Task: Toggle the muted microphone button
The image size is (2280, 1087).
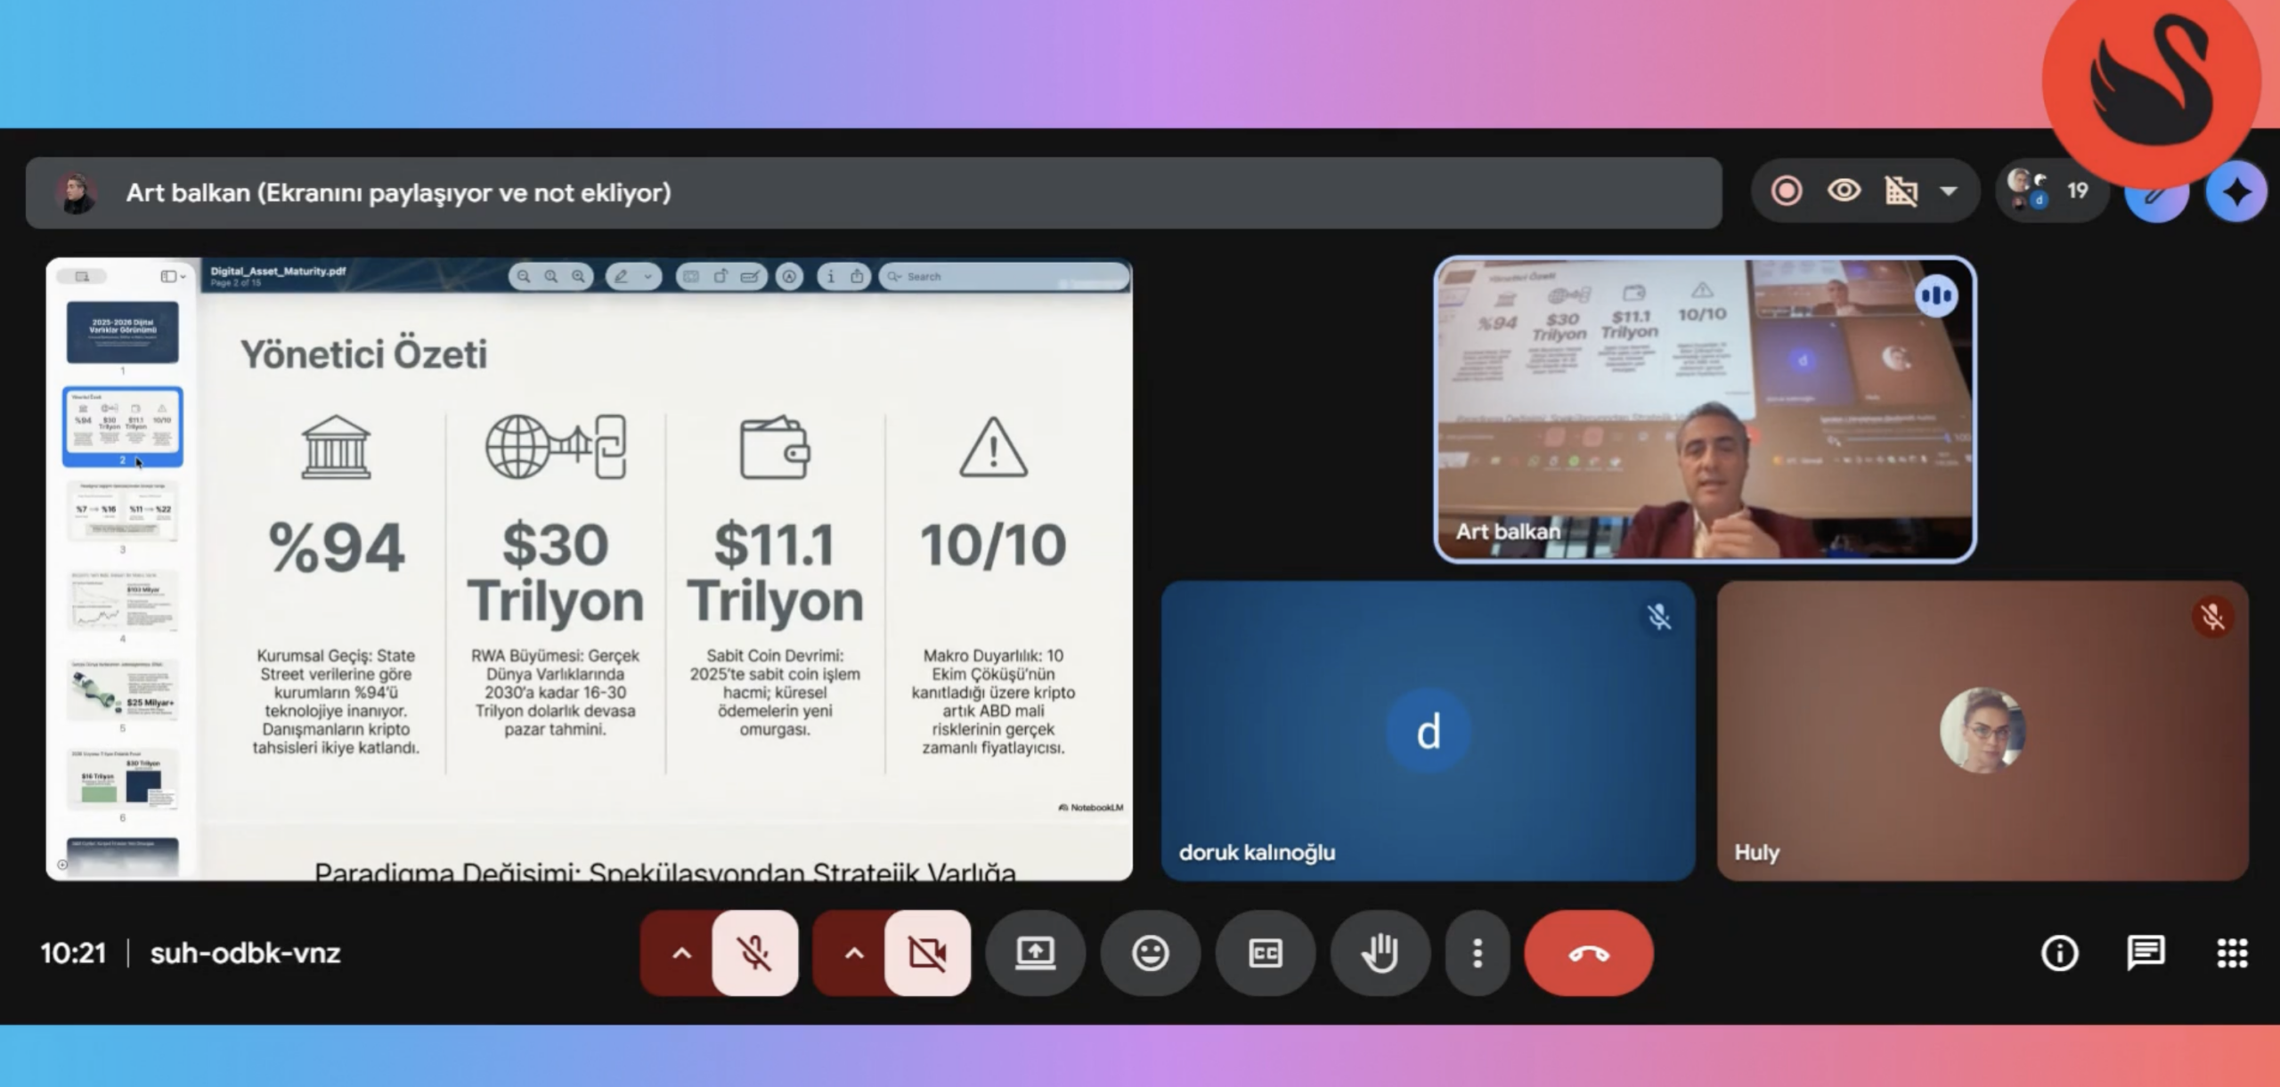Action: (x=754, y=953)
